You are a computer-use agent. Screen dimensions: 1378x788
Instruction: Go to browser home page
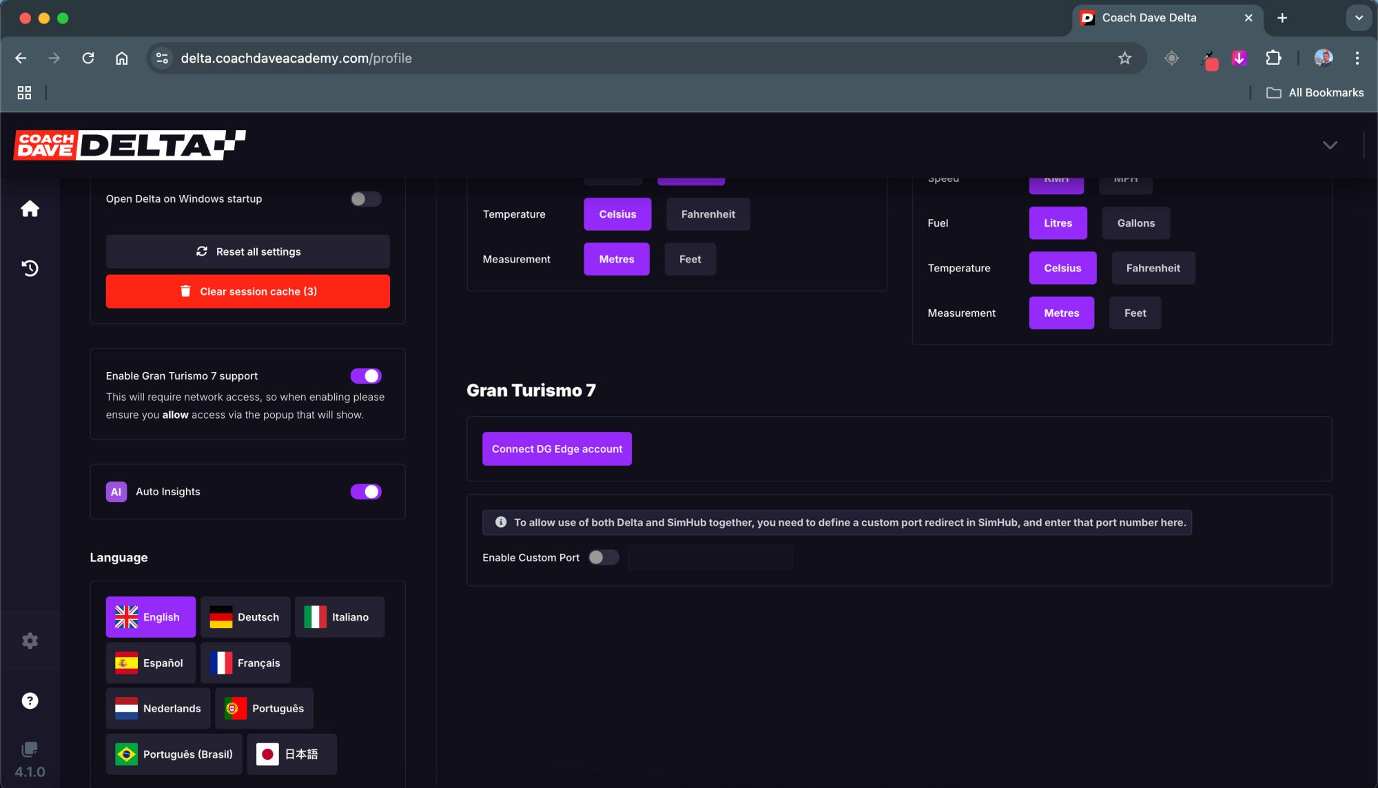[x=121, y=58]
